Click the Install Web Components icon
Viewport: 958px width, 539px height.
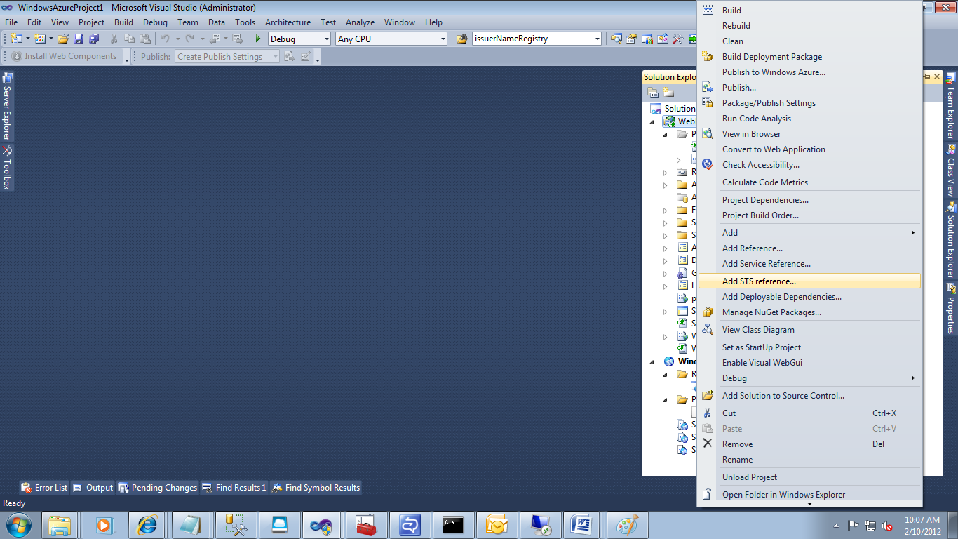pyautogui.click(x=16, y=56)
